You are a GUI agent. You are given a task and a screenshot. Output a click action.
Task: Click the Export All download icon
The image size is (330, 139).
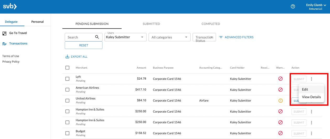pos(67,57)
